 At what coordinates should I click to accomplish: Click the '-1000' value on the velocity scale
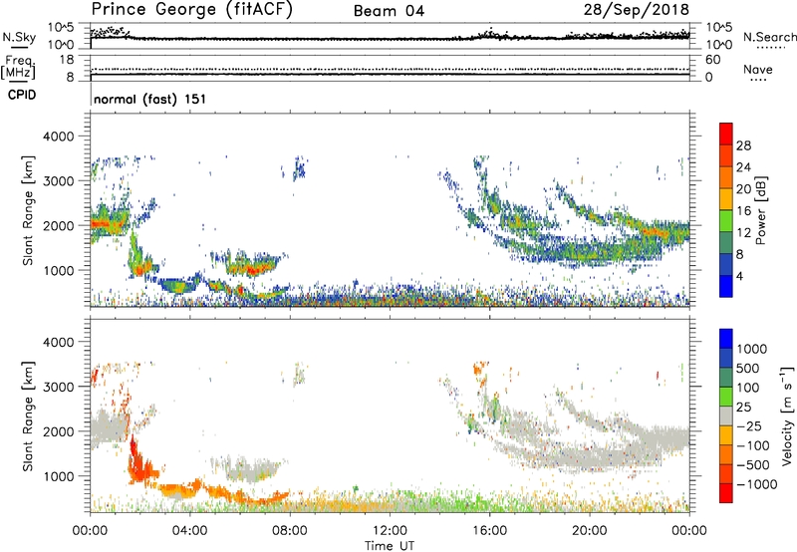(x=757, y=484)
